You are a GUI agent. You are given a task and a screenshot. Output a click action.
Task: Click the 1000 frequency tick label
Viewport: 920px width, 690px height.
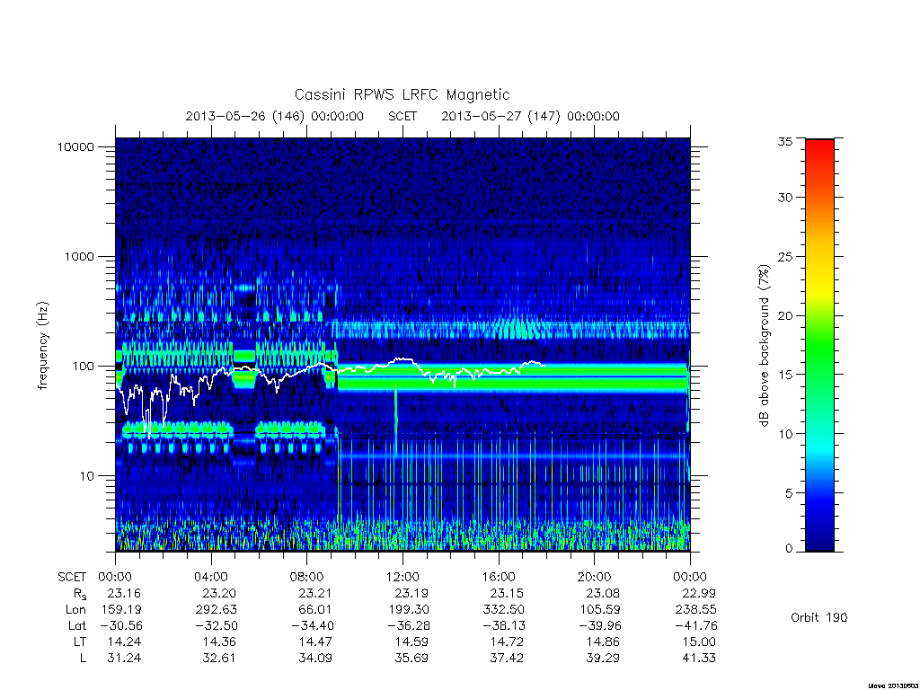click(x=80, y=256)
